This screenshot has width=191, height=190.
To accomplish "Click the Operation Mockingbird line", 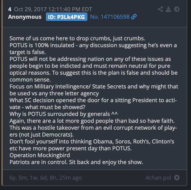I will 40,155.
